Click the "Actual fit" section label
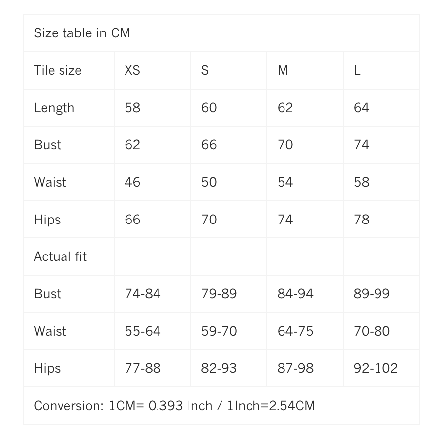442x446 pixels. 60,256
